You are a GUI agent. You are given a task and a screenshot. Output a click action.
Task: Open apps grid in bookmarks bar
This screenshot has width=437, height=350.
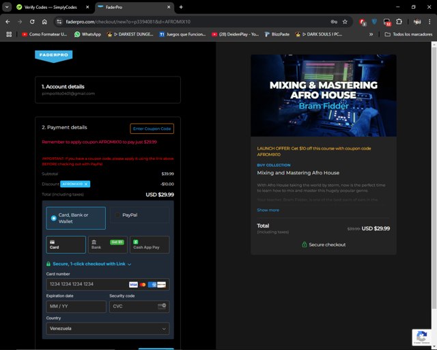(x=9, y=34)
